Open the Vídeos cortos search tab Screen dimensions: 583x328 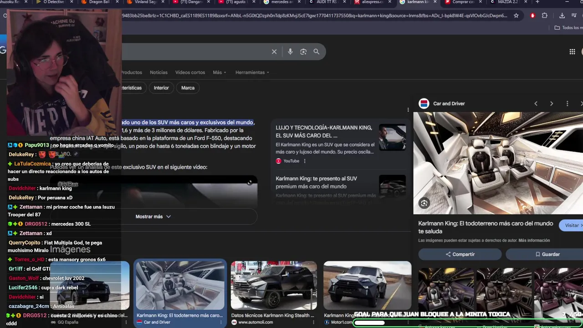point(190,72)
